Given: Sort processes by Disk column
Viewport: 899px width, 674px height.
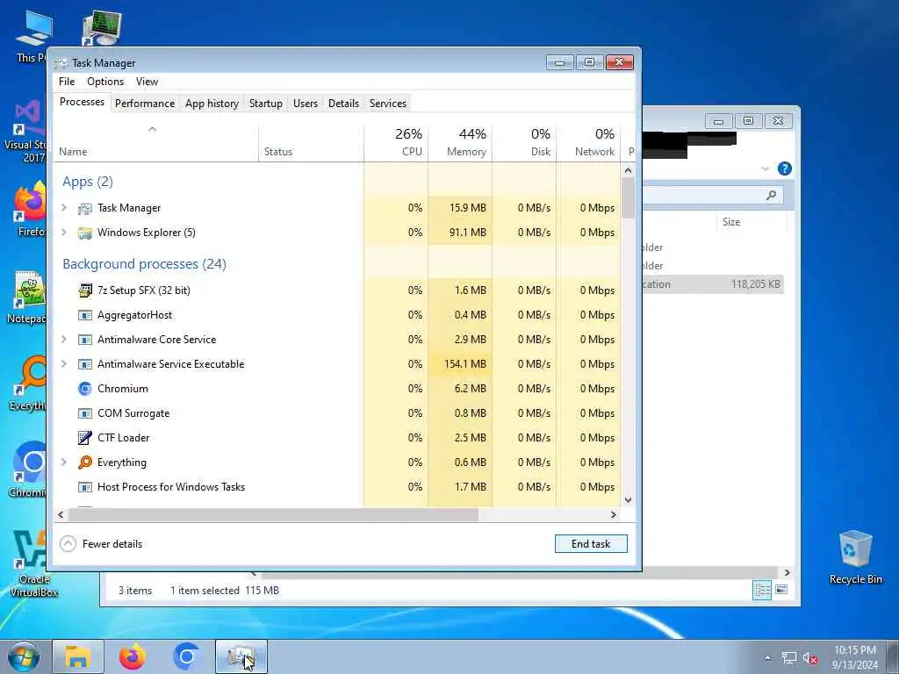Looking at the screenshot, I should [x=524, y=143].
